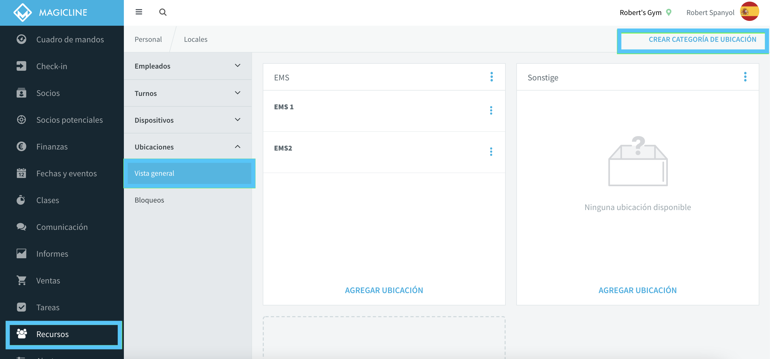Collapse the Ubicaciones section chevron

coord(238,147)
